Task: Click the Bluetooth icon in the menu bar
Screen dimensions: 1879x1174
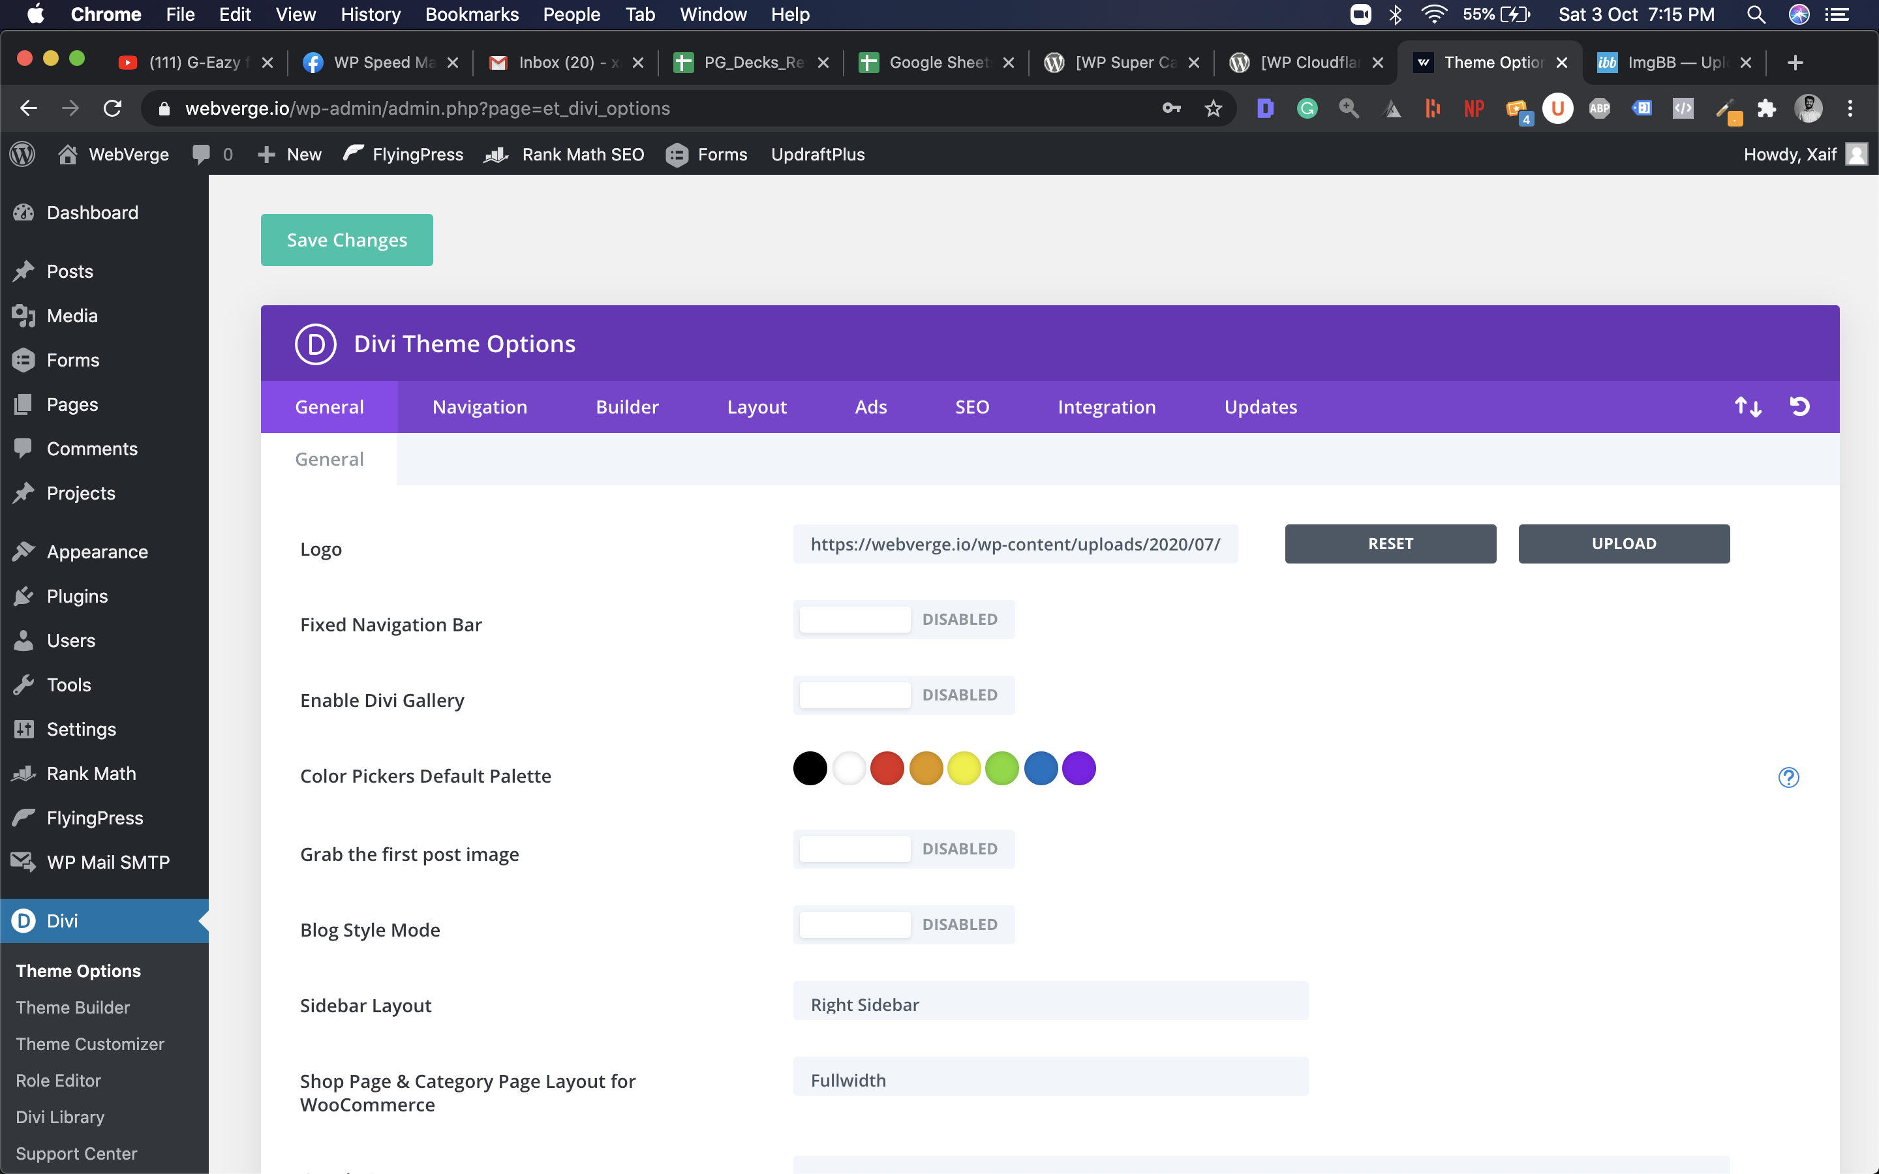Action: pyautogui.click(x=1394, y=15)
